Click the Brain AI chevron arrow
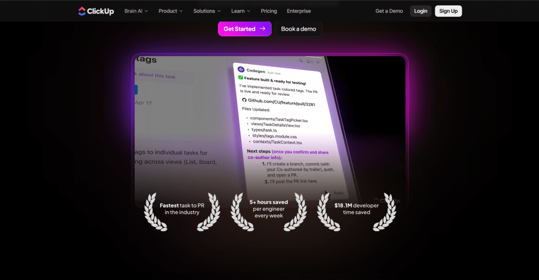 (146, 11)
